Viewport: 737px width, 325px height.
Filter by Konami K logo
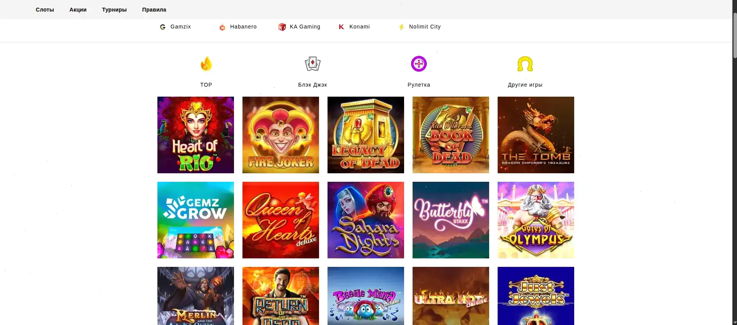(341, 27)
